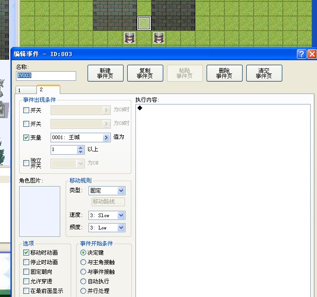Check the 允许穿透 option
The width and height of the screenshot is (317, 297).
pyautogui.click(x=26, y=281)
